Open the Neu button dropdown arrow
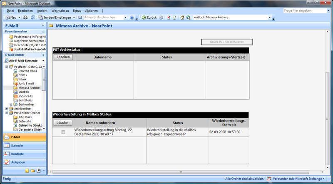This screenshot has height=184, width=333. pyautogui.click(x=19, y=17)
